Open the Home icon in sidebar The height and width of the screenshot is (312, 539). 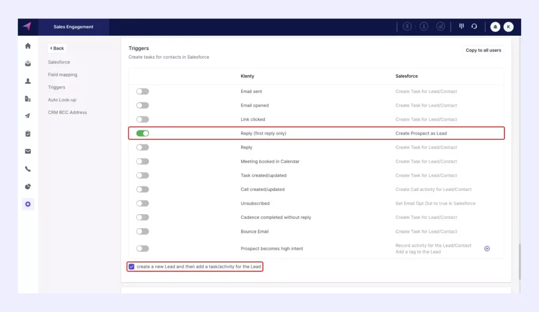tap(28, 46)
